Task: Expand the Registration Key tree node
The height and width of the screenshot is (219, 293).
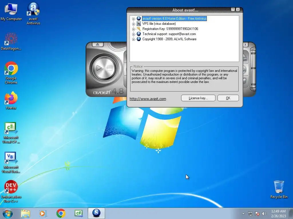Action: point(133,29)
